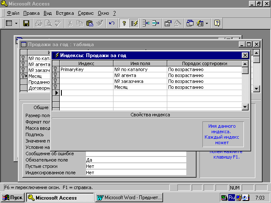Click the Paste clipboard icon
Screen dimensions: 271x203
[x=89, y=23]
